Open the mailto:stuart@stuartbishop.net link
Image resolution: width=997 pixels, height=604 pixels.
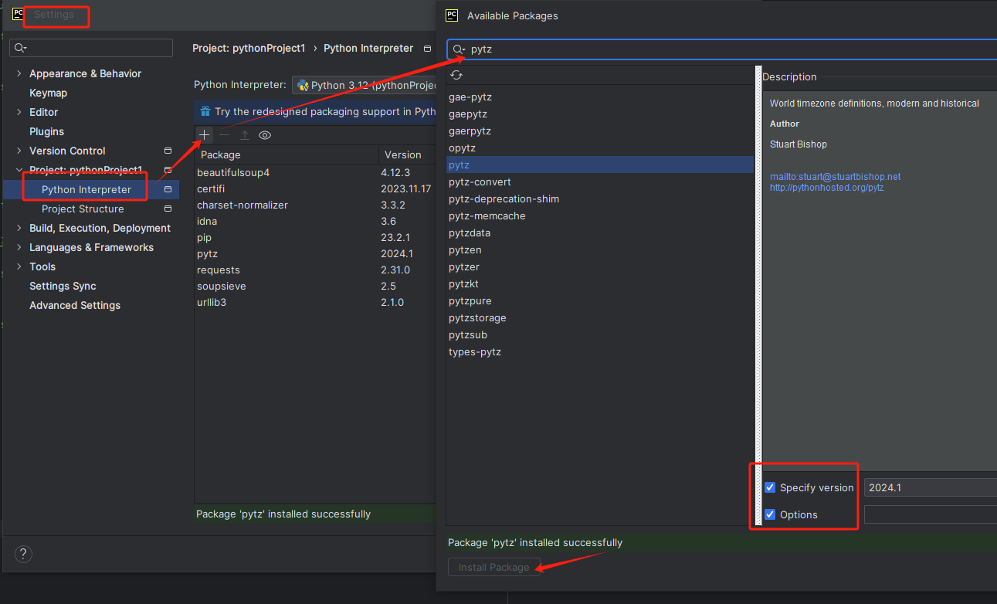pyautogui.click(x=835, y=177)
